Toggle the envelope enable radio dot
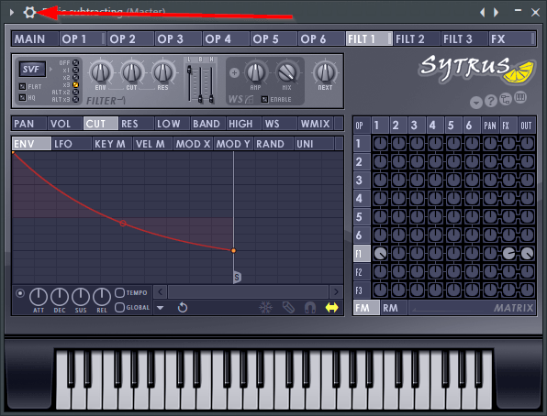 tap(20, 293)
